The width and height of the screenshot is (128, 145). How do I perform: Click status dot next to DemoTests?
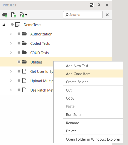pyautogui.click(x=12, y=24)
